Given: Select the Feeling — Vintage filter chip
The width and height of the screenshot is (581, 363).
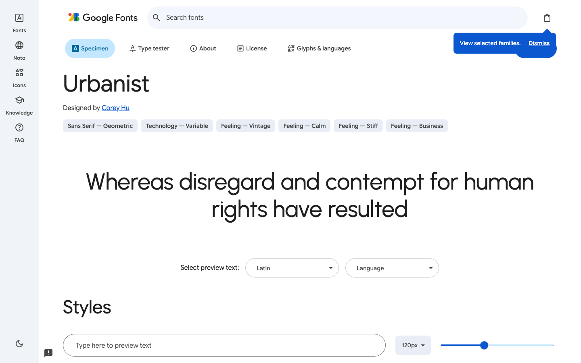Looking at the screenshot, I should 245,126.
